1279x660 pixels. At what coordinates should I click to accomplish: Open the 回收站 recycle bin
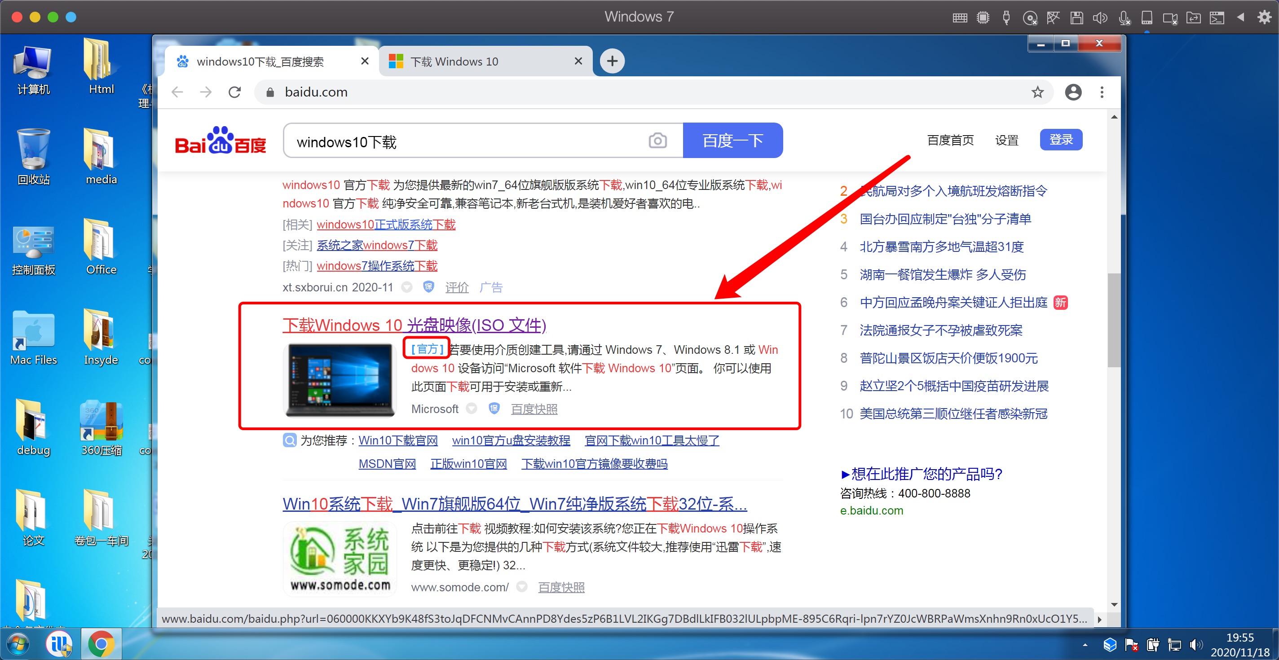[x=33, y=158]
